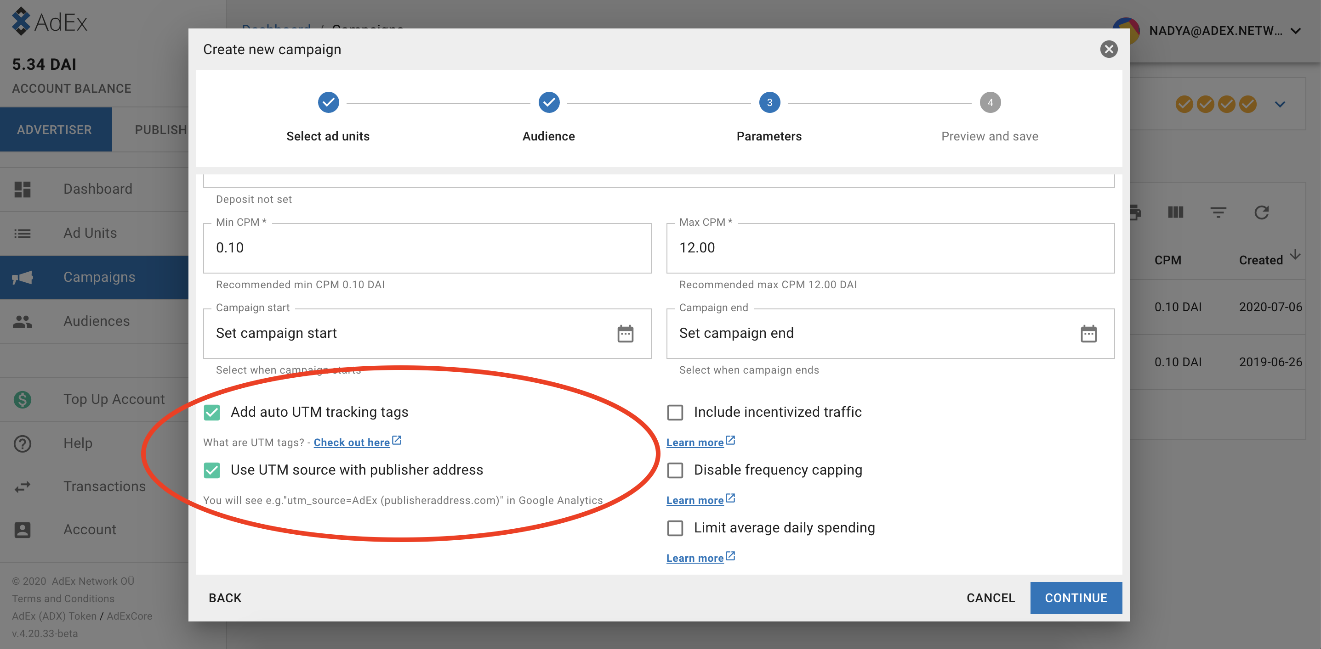This screenshot has width=1321, height=649.
Task: Click the Top Up Account dollar icon
Action: click(23, 399)
